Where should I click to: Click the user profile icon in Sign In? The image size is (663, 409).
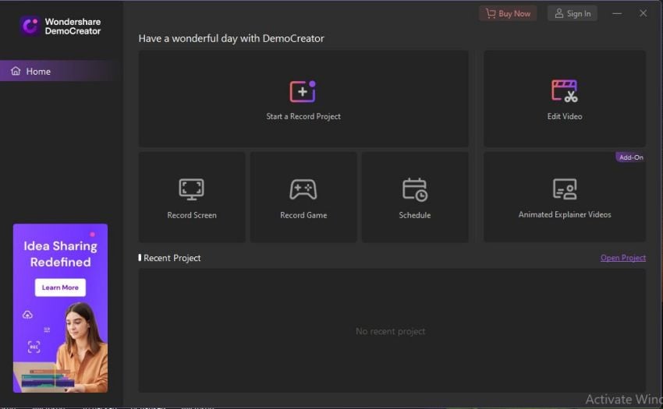(x=559, y=13)
